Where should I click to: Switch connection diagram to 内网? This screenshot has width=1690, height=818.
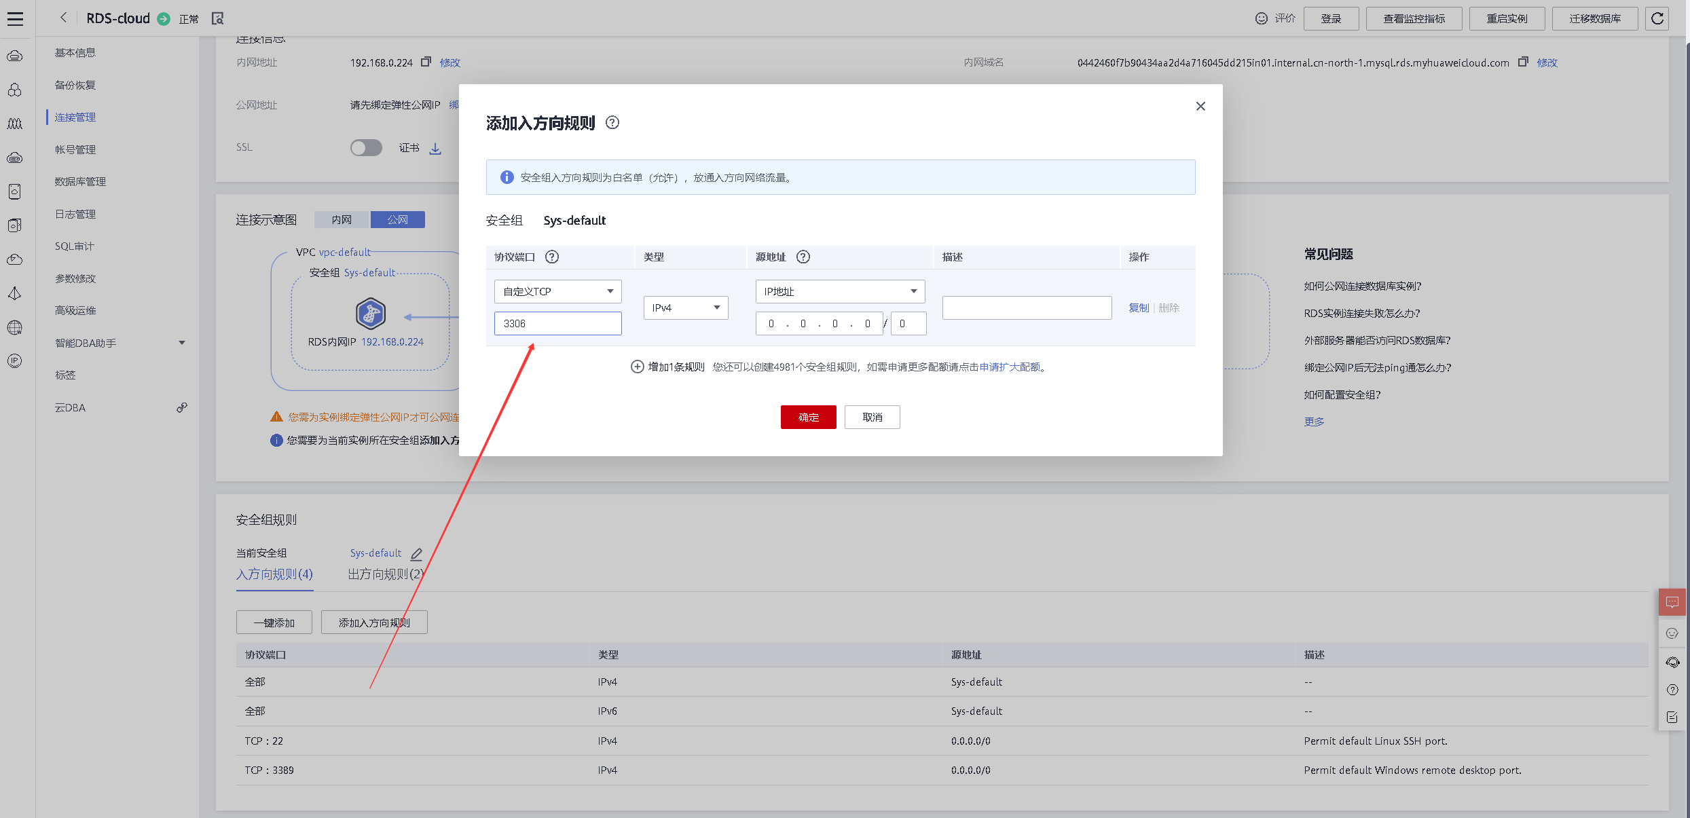tap(342, 220)
